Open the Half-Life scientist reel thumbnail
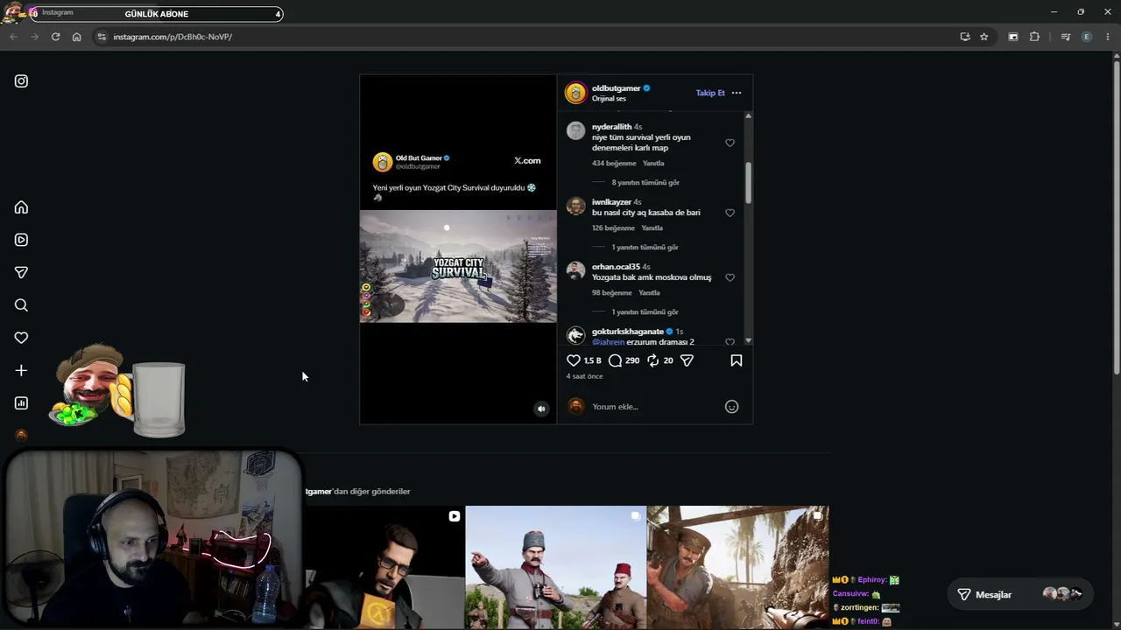 [x=384, y=567]
